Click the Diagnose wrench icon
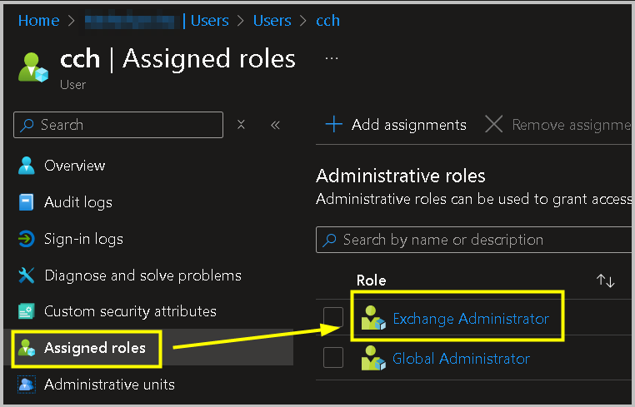 coord(27,275)
